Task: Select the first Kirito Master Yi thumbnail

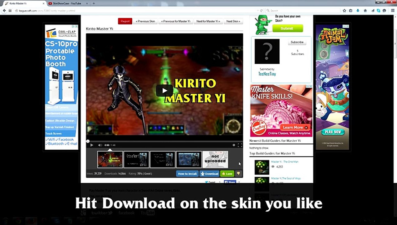Action: (110, 159)
